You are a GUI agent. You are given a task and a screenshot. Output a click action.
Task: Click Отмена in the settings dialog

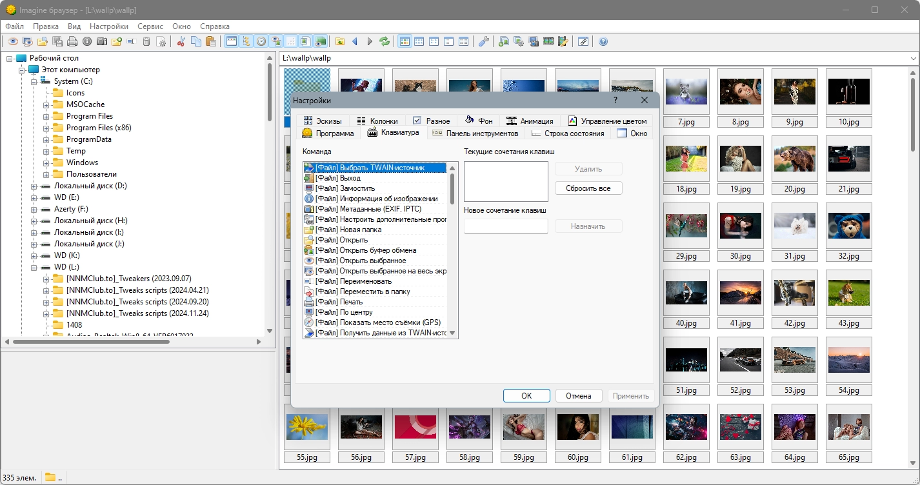tap(578, 396)
